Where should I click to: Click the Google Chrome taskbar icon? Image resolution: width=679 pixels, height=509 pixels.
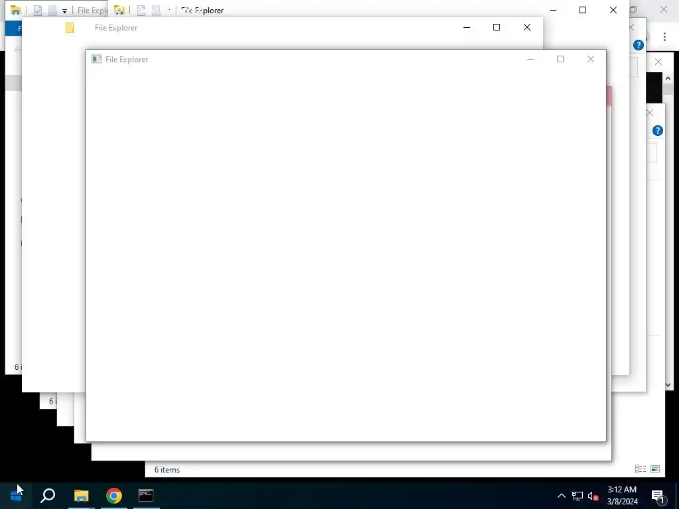(114, 496)
